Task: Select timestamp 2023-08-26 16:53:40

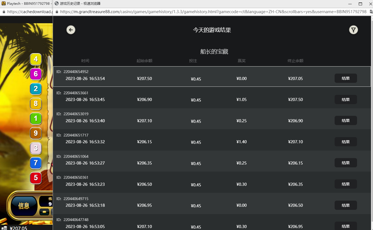Action: [x=85, y=121]
